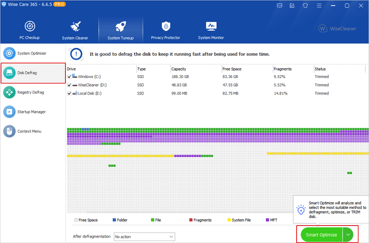
Task: Click the 47.55 GB free space value
Action: [x=230, y=85]
